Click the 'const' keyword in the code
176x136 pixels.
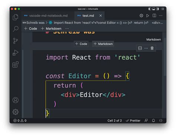[55, 76]
